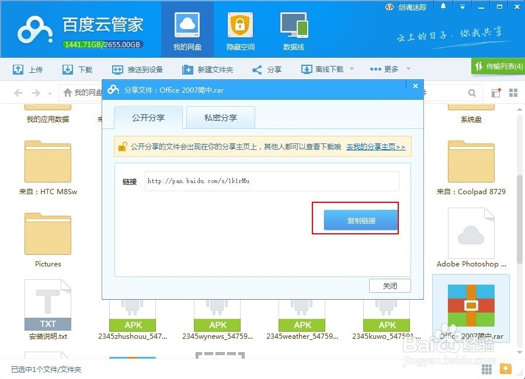The height and width of the screenshot is (379, 525).
Task: Expand the 更多 dropdown arrow
Action: 408,69
